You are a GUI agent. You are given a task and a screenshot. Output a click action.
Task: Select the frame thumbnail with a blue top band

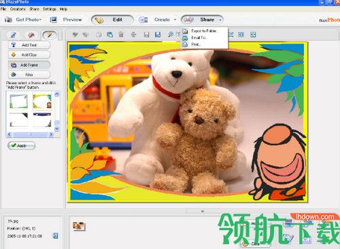point(42,120)
